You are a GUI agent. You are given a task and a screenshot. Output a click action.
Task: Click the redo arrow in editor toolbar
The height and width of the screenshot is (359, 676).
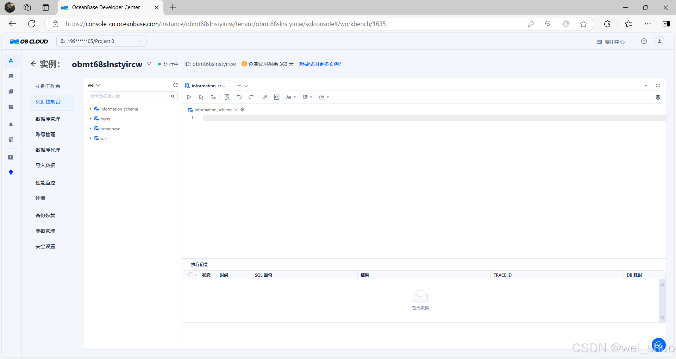tap(251, 97)
